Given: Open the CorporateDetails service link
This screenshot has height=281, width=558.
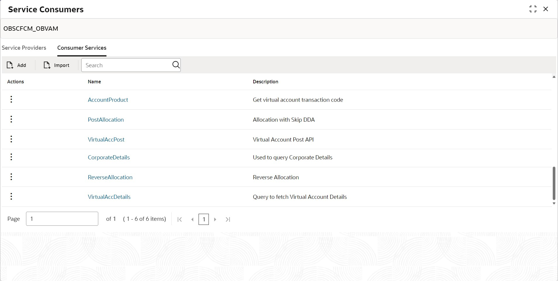Looking at the screenshot, I should pos(109,157).
